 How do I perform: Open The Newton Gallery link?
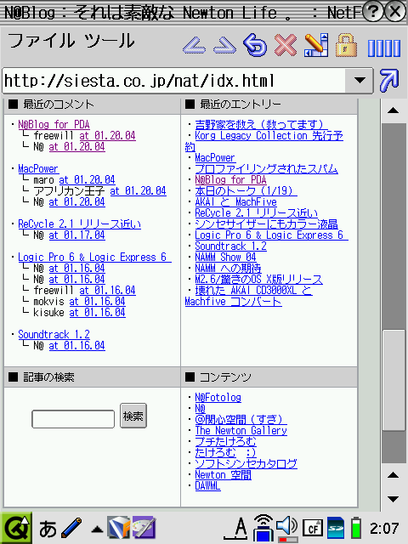click(x=241, y=431)
